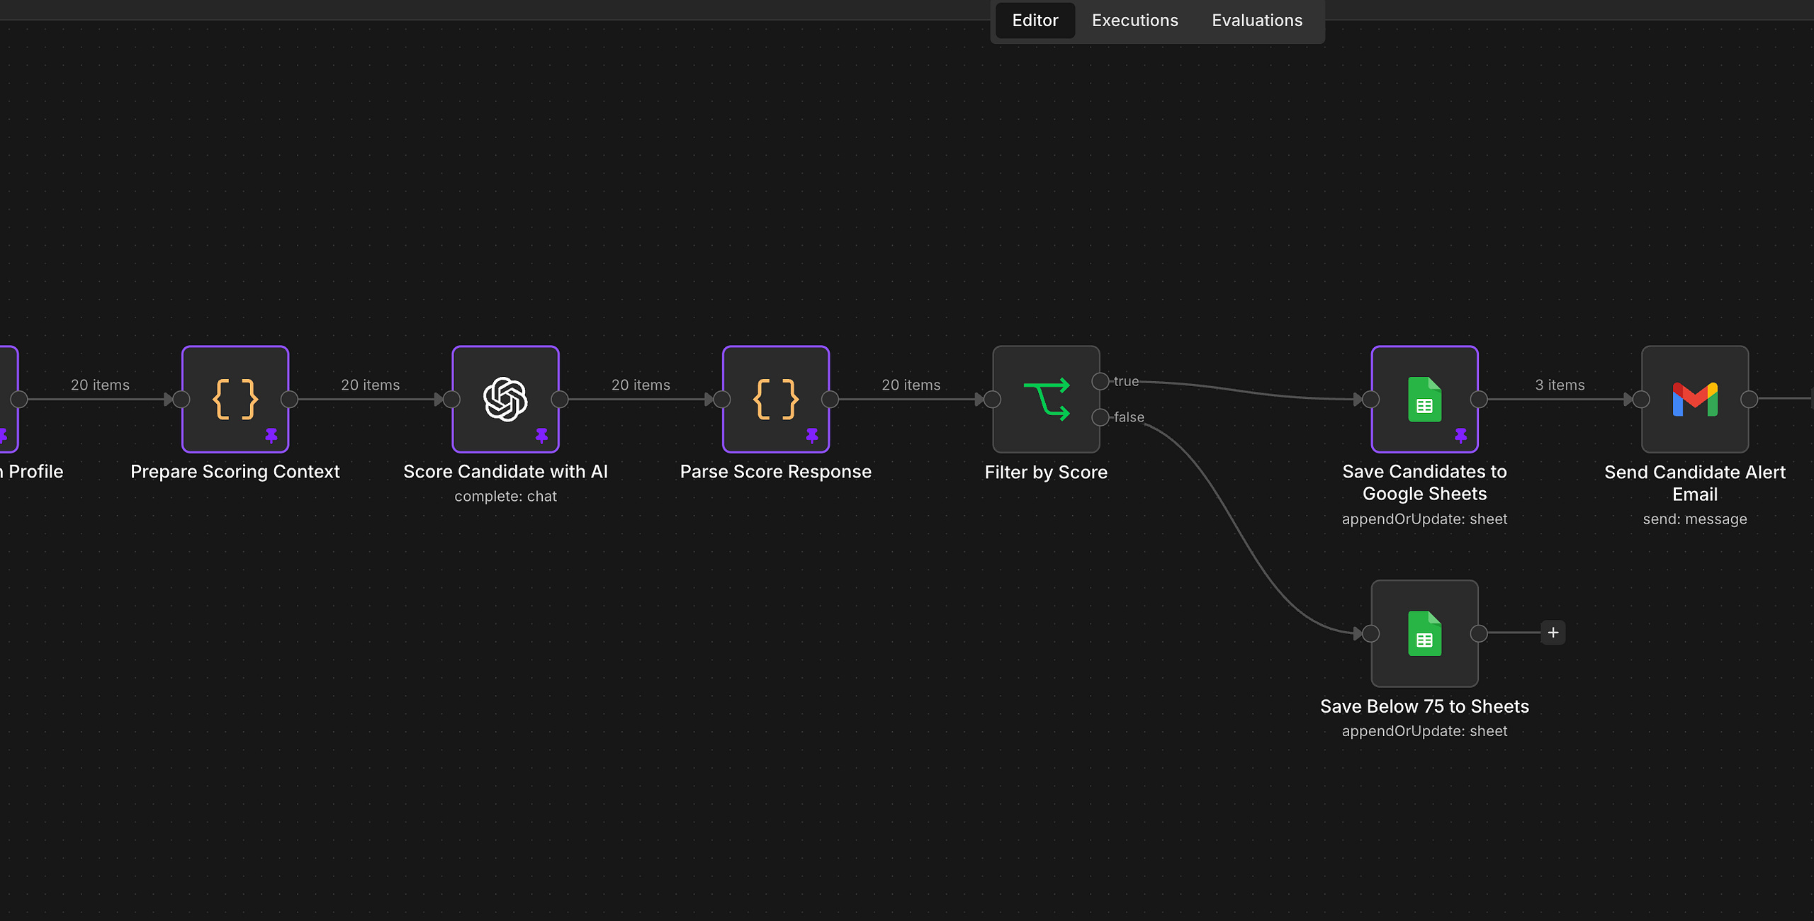The height and width of the screenshot is (921, 1814).
Task: Click the 3 items connection label
Action: pos(1560,385)
